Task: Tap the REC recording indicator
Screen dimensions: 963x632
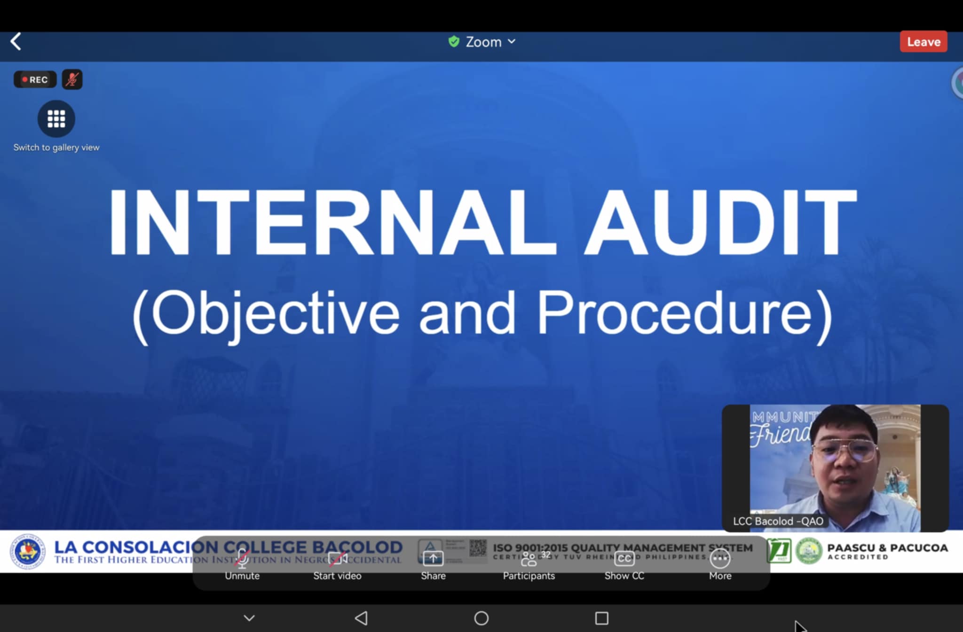Action: [x=35, y=79]
